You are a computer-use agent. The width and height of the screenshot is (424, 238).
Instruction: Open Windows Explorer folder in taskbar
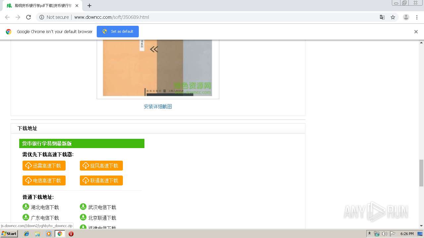click(37, 234)
